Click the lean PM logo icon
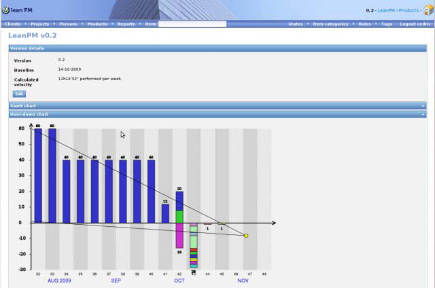Screen dimensions: 435x288 coord(5,10)
